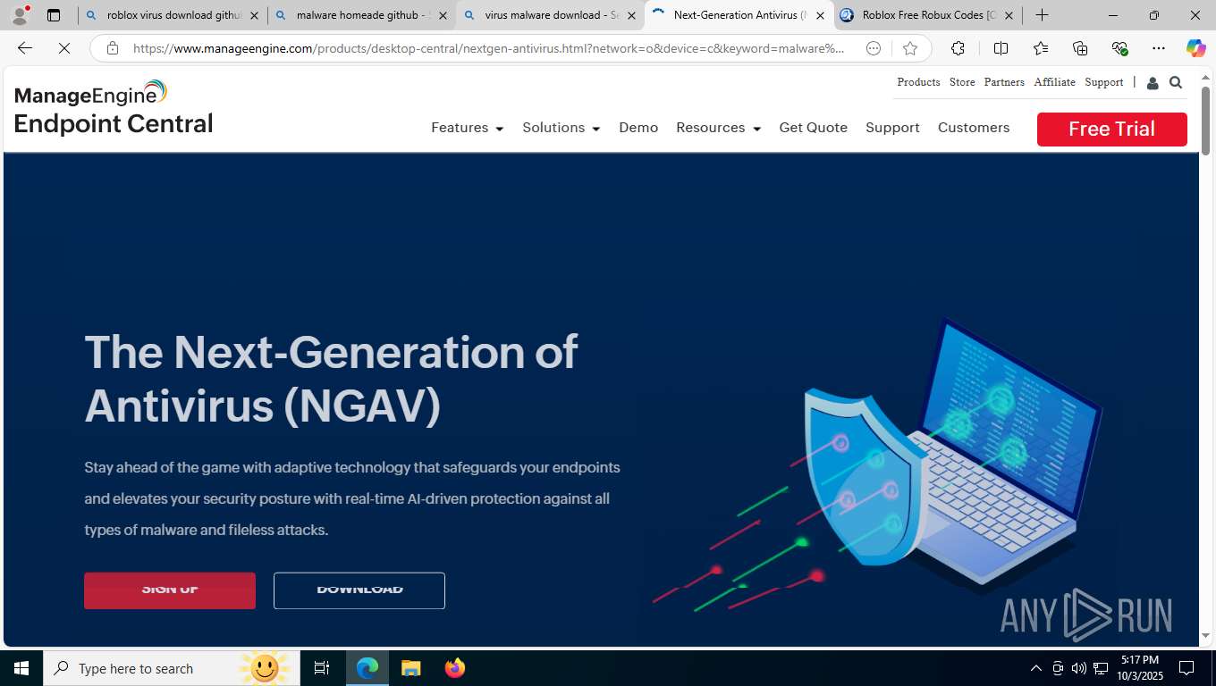Open the Get Quote page
Viewport: 1216px width, 686px height.
point(813,128)
